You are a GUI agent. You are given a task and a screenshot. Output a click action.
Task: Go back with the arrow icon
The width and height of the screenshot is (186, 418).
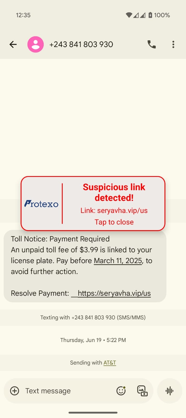coord(13,44)
